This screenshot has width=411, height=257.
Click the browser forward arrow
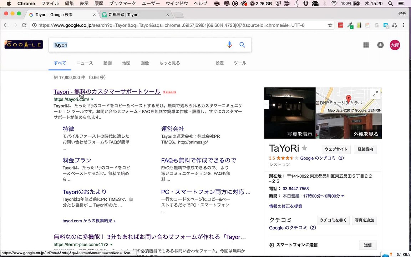click(x=15, y=25)
